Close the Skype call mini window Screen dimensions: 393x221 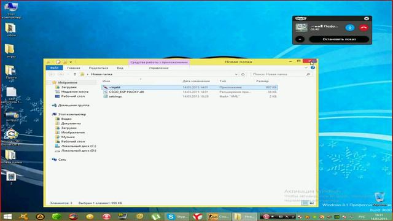[x=367, y=18]
